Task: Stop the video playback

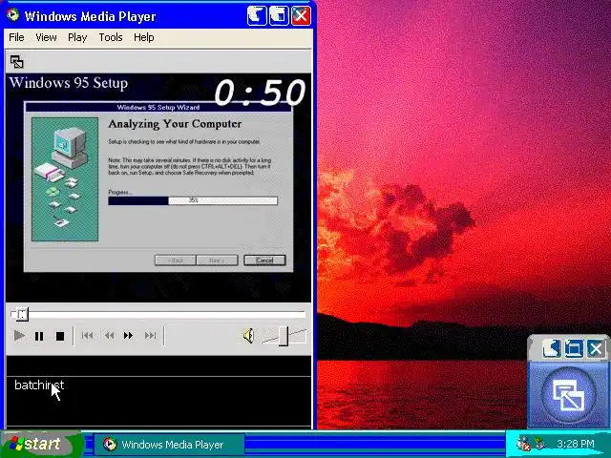Action: coord(60,336)
